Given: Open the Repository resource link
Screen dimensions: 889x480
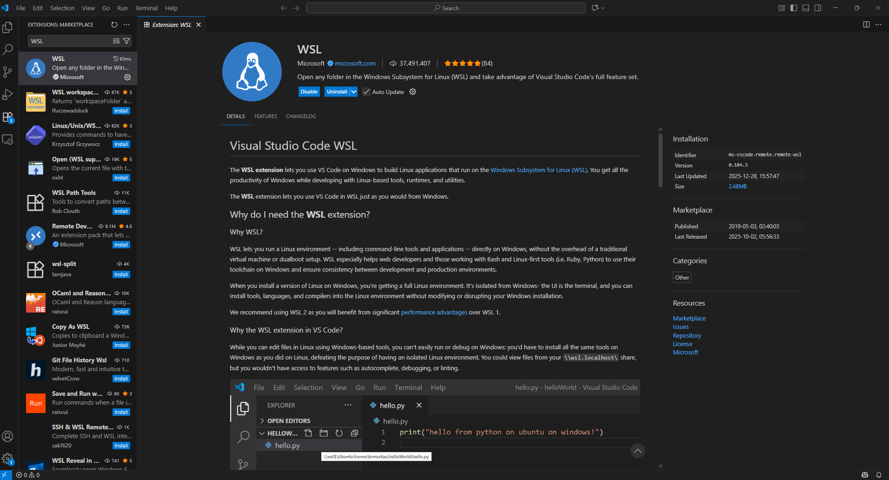Looking at the screenshot, I should pyautogui.click(x=687, y=335).
